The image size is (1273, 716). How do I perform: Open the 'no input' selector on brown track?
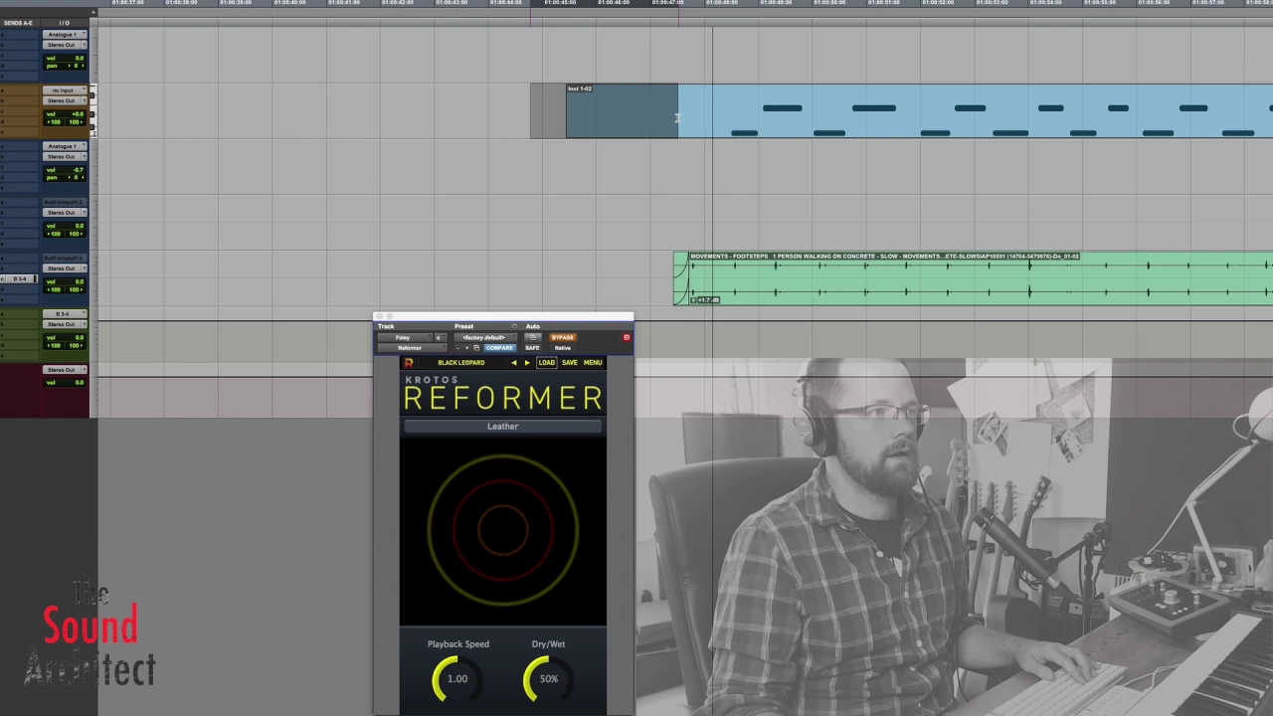(x=65, y=90)
